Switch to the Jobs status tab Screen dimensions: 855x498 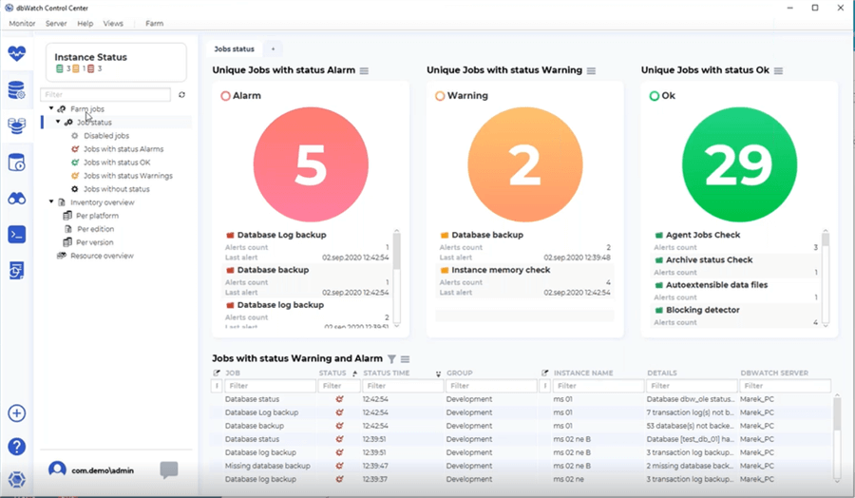tap(234, 49)
